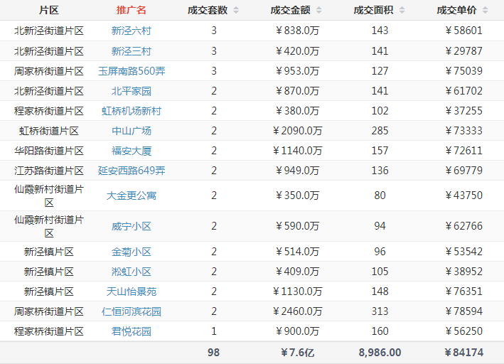Click the 片区 column header
The image size is (504, 364).
(49, 10)
